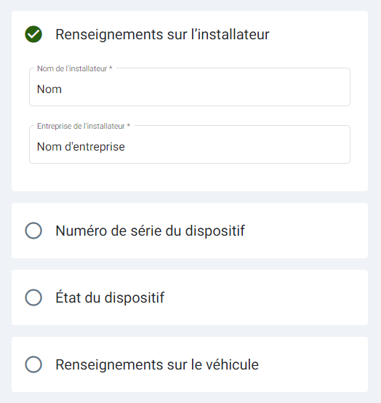Open the device serial number step card
Screen dimensions: 381x403
tap(190, 231)
